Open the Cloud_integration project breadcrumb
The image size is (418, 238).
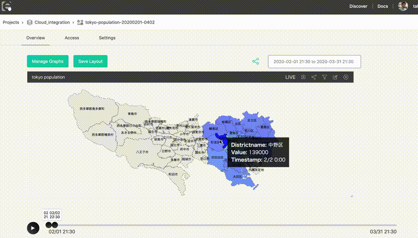click(52, 22)
